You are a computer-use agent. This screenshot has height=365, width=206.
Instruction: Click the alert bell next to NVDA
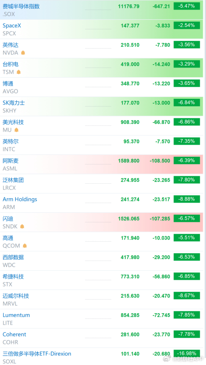coord(23,53)
